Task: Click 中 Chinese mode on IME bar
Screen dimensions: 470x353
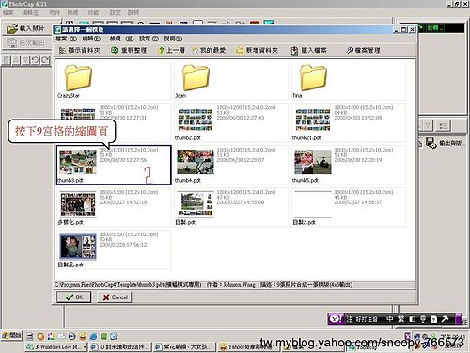Action: (389, 319)
